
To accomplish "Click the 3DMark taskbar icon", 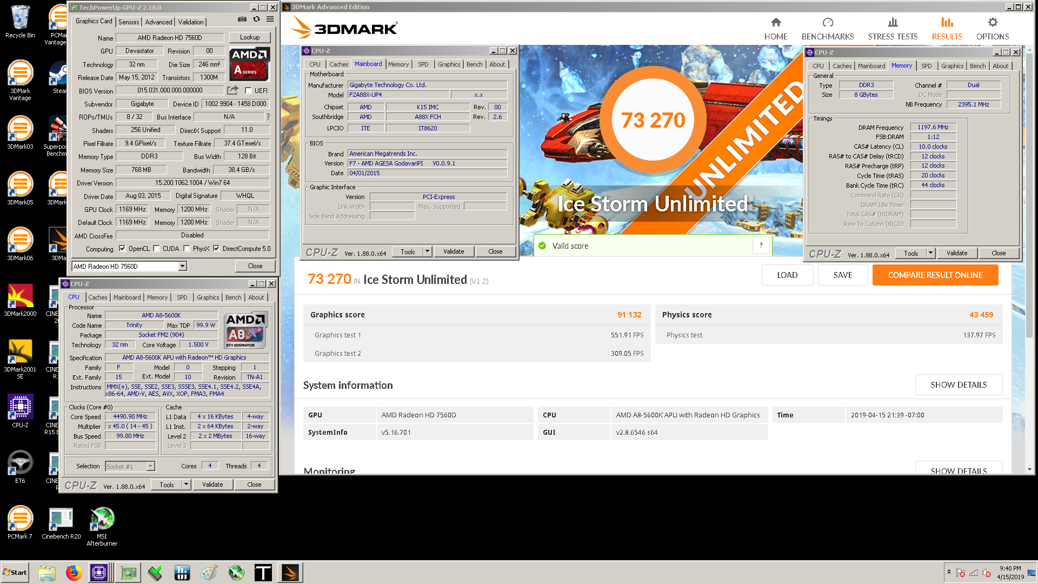I will (x=290, y=573).
